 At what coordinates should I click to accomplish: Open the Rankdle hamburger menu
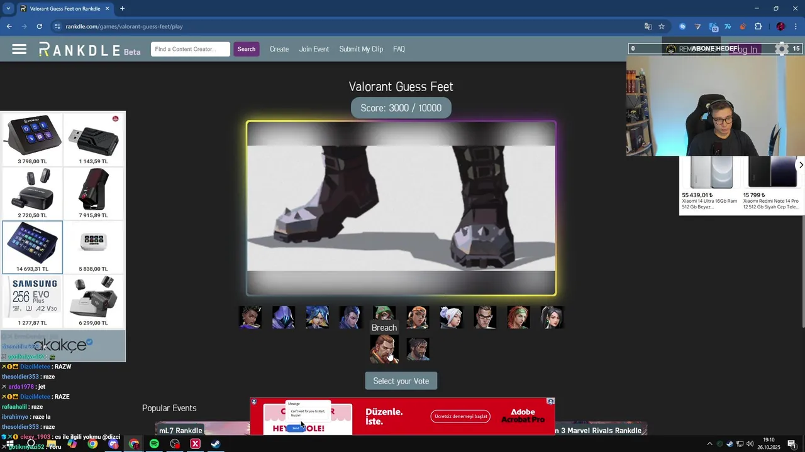coord(19,49)
